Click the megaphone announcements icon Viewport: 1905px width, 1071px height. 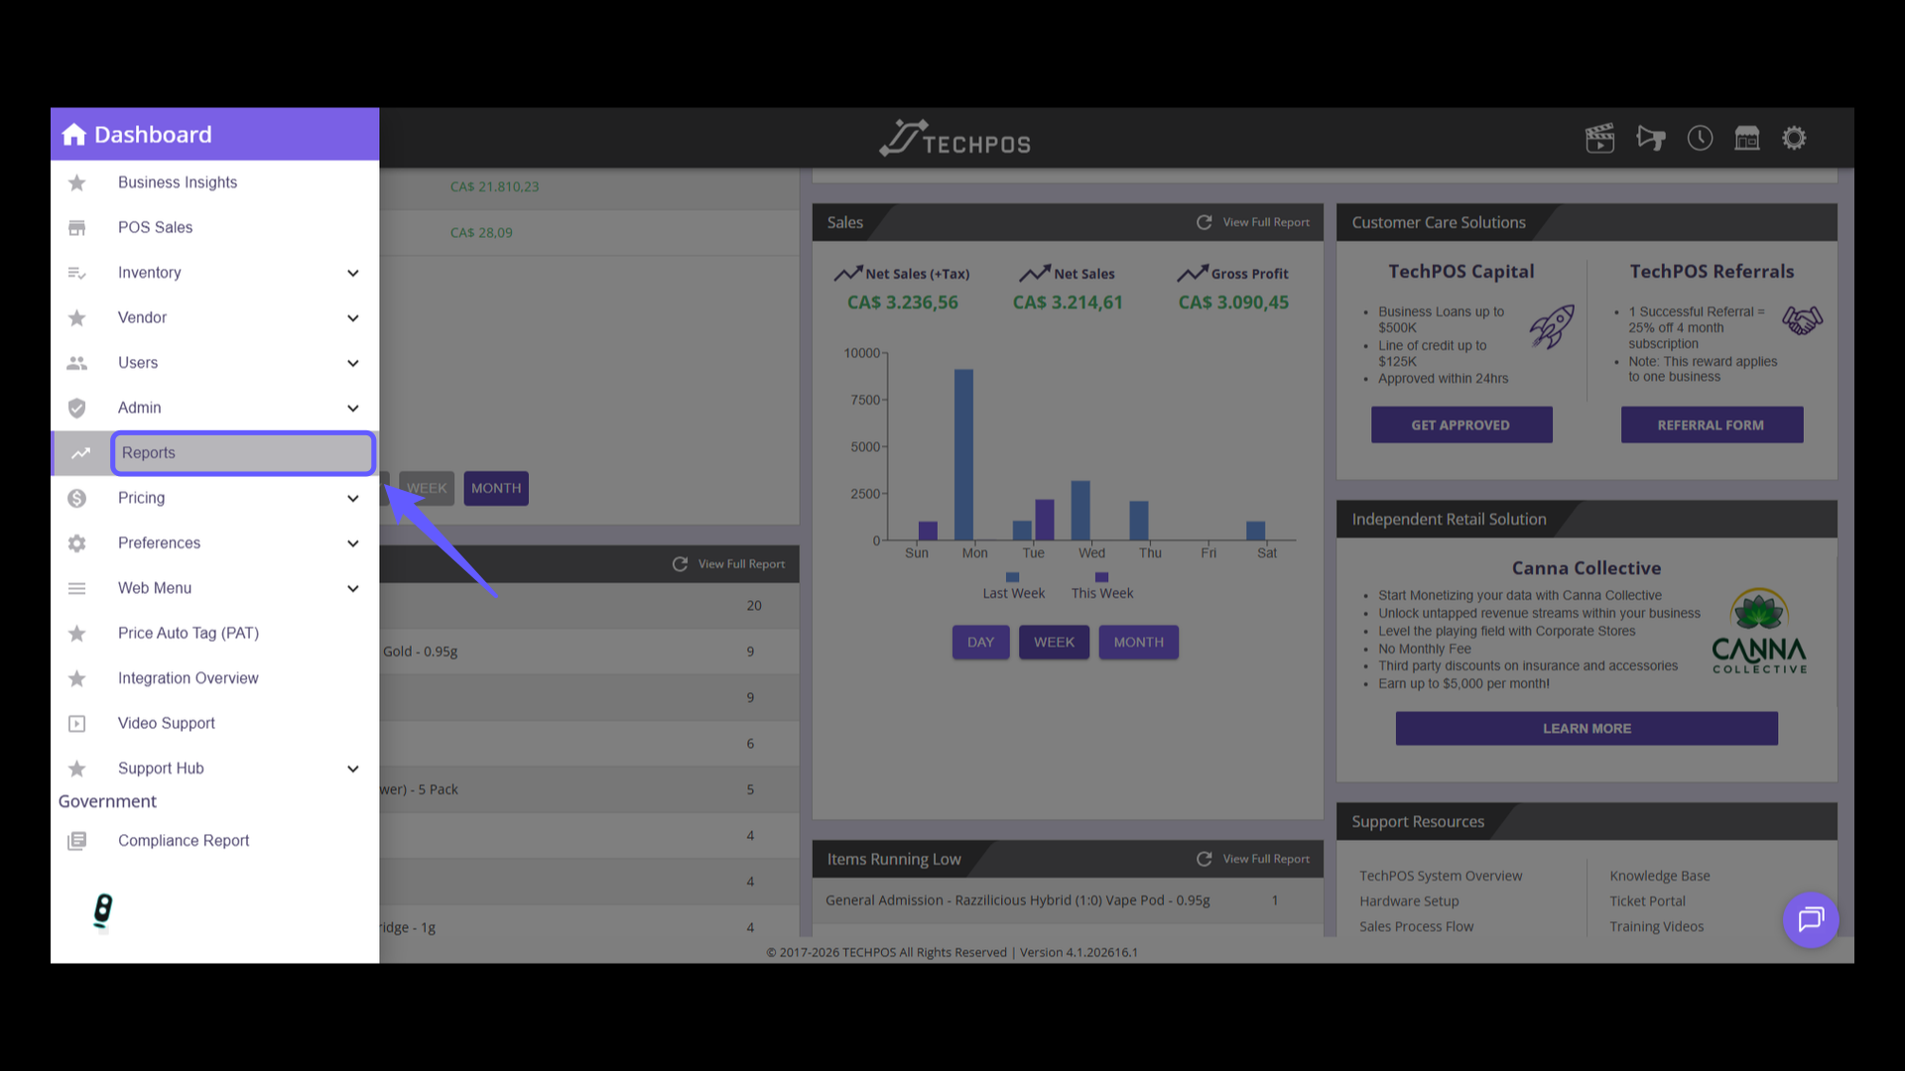(1651, 138)
